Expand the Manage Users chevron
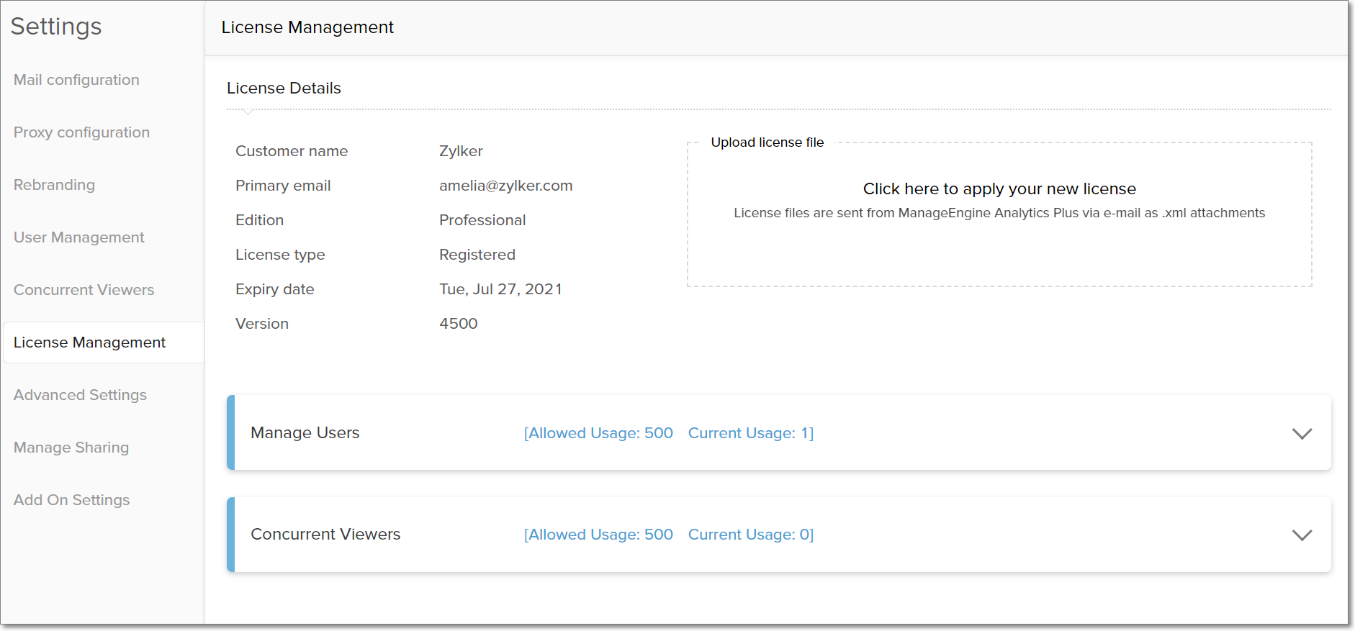The width and height of the screenshot is (1355, 631). [1302, 433]
